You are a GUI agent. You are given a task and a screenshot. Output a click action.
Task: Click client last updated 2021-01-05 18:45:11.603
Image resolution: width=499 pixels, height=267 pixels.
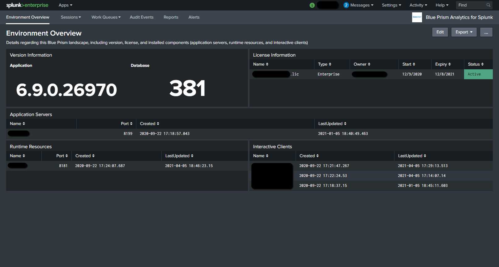(423, 186)
